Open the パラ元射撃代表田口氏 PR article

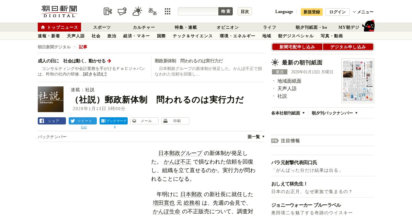294,163
